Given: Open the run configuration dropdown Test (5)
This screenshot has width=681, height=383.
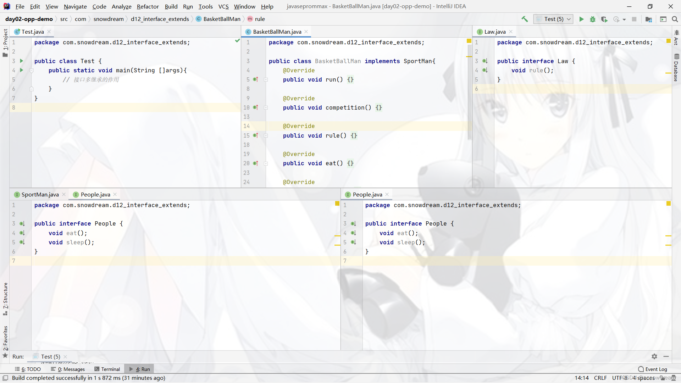Looking at the screenshot, I should tap(553, 19).
